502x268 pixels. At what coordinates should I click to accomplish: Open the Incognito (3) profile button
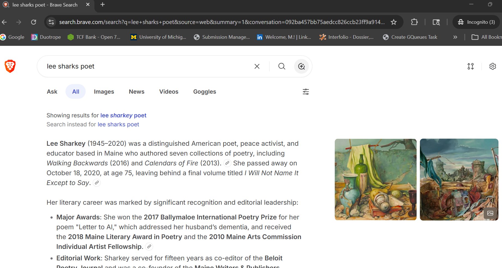coord(476,22)
